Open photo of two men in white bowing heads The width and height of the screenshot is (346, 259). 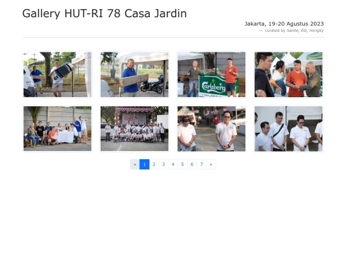click(211, 129)
